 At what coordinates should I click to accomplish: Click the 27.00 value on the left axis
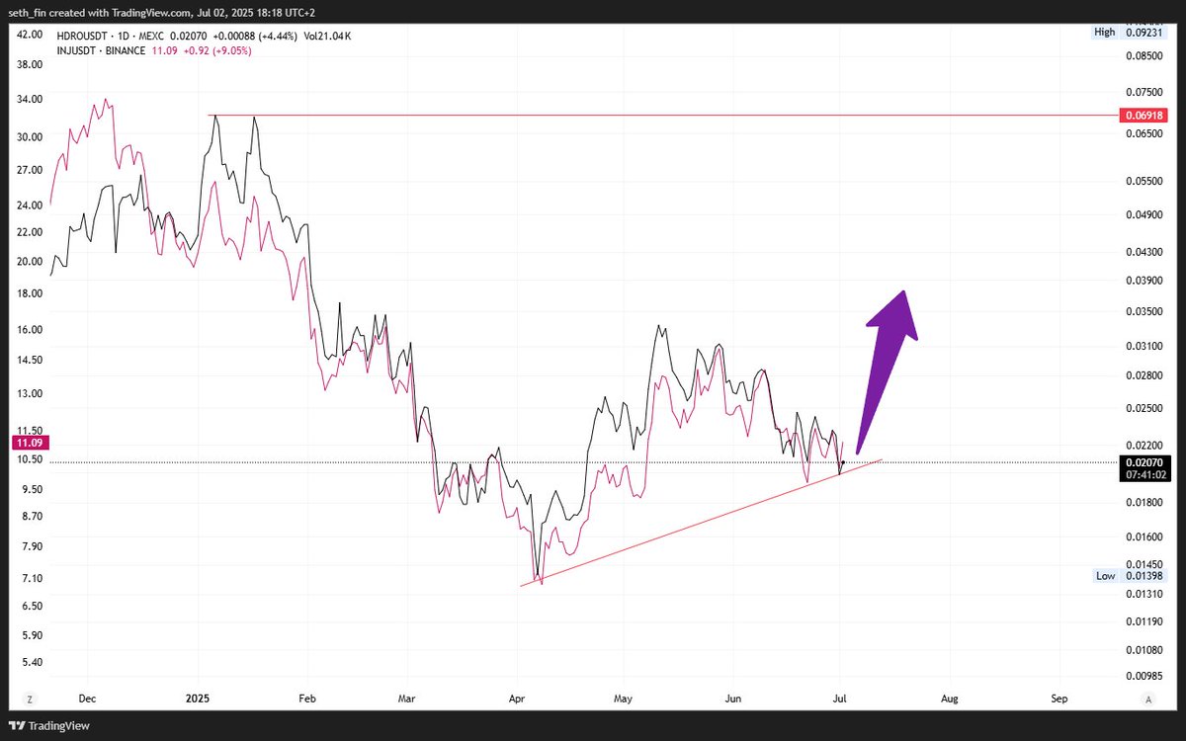31,170
